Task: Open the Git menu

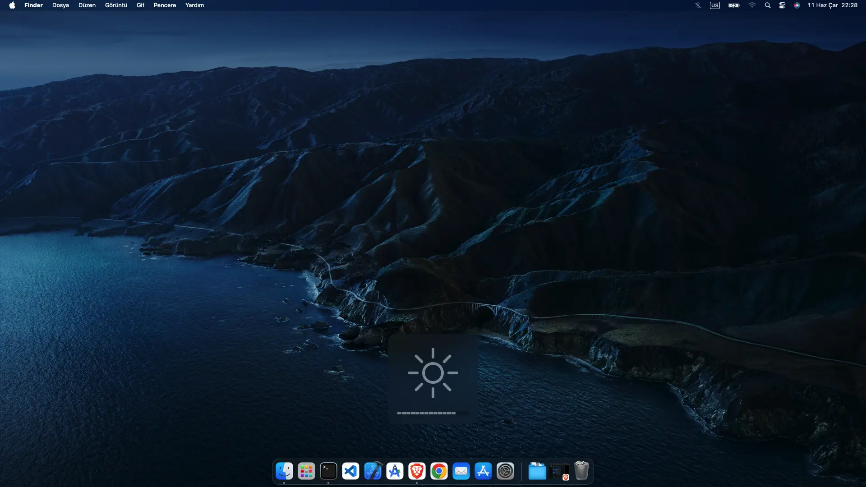Action: pyautogui.click(x=140, y=5)
